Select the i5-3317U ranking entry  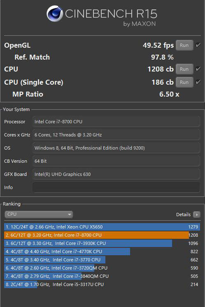click(x=102, y=284)
